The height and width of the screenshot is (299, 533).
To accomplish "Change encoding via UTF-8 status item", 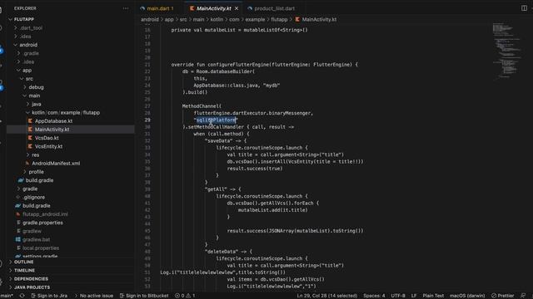I will (x=398, y=296).
